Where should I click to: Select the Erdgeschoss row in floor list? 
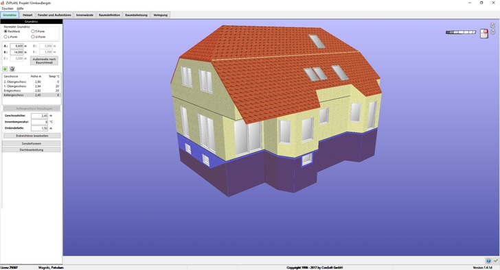point(32,90)
